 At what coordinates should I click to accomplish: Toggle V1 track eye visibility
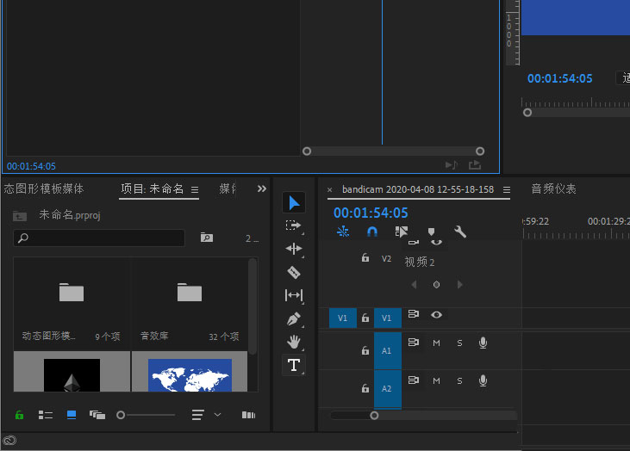click(x=437, y=315)
